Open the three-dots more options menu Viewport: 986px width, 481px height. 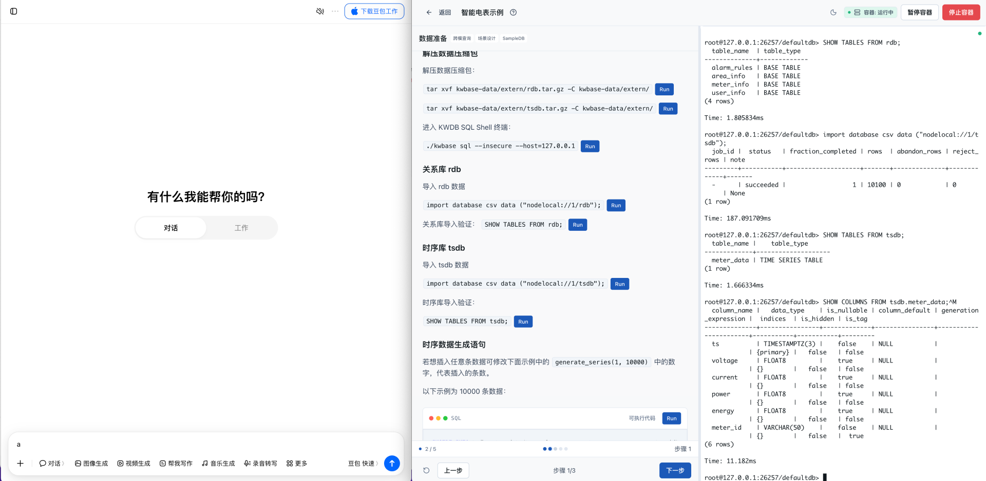335,11
